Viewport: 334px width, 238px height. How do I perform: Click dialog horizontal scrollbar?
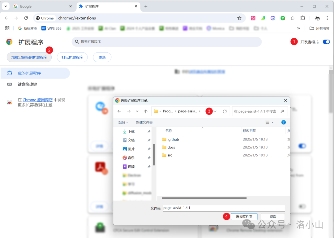point(204,198)
